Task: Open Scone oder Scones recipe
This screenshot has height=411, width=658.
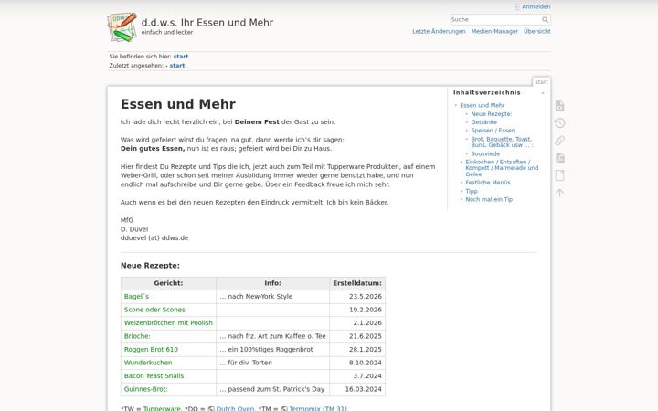Action: coord(154,310)
